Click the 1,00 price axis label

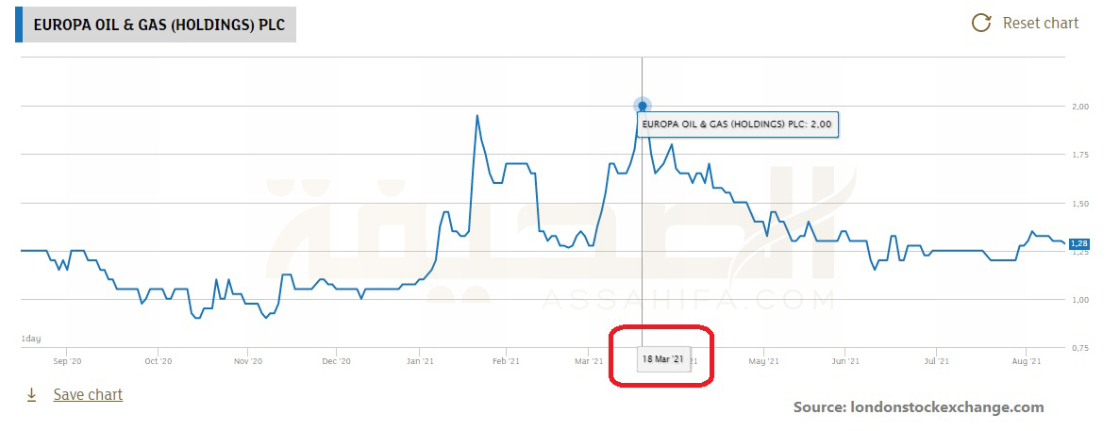click(x=1080, y=300)
